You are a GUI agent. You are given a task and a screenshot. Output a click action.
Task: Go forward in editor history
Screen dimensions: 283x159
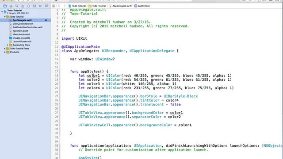64,6
